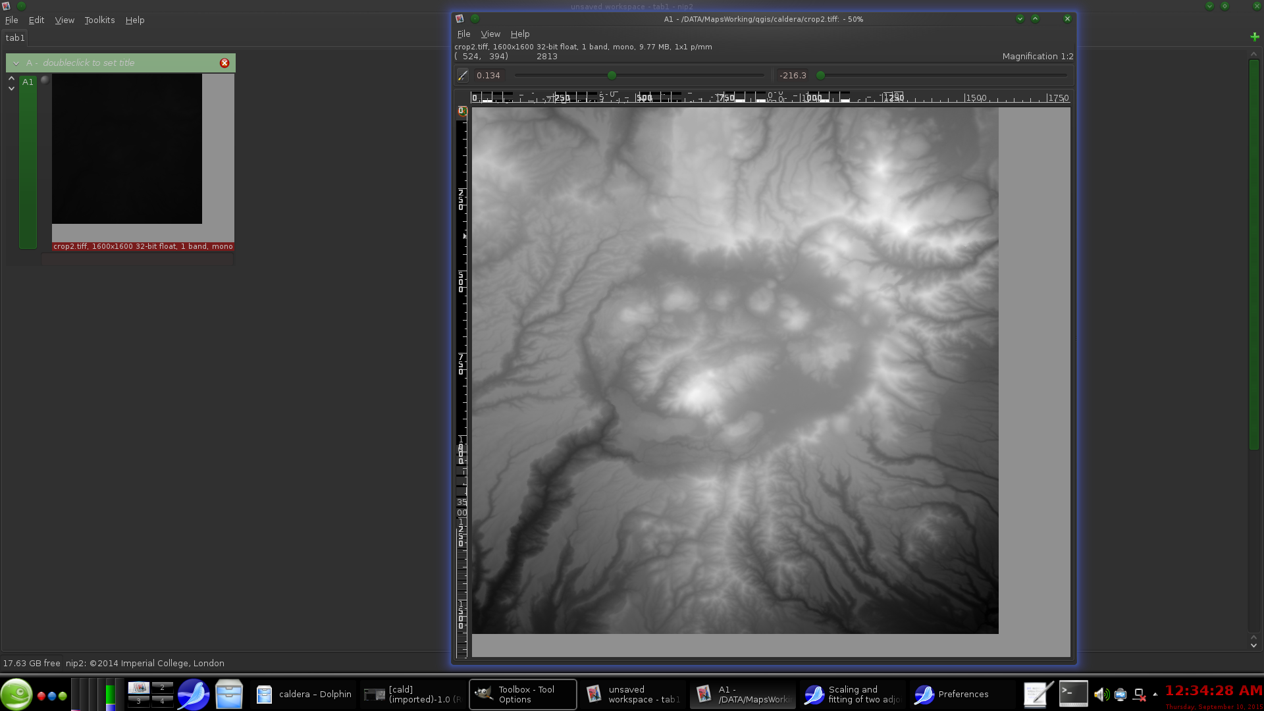Viewport: 1264px width, 711px height.
Task: Open View menu in image viewer window
Action: point(490,34)
